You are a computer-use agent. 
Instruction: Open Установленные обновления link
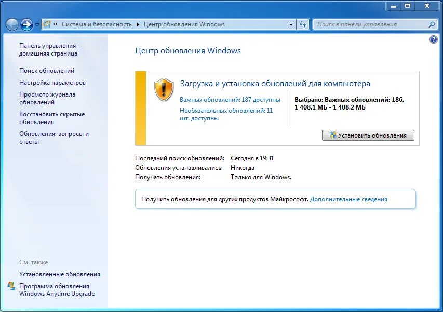point(60,274)
